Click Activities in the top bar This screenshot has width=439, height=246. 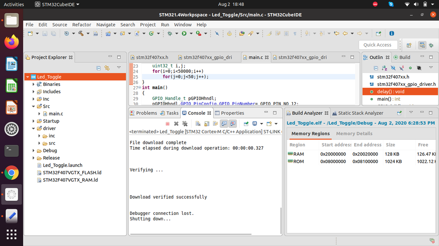pos(14,4)
